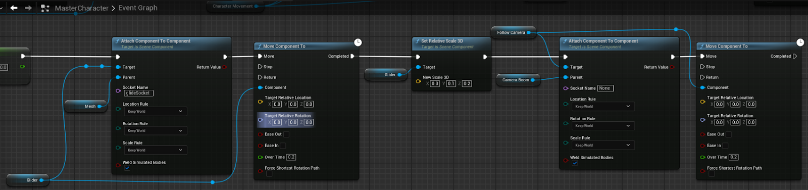Click Completed pin on second Move Component To
Image resolution: width=808 pixels, height=190 pixels.
coord(795,56)
